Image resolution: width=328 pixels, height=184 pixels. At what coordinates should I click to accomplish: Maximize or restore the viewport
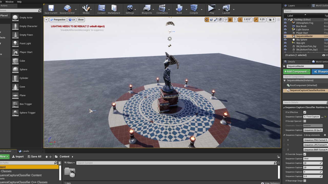point(278,20)
